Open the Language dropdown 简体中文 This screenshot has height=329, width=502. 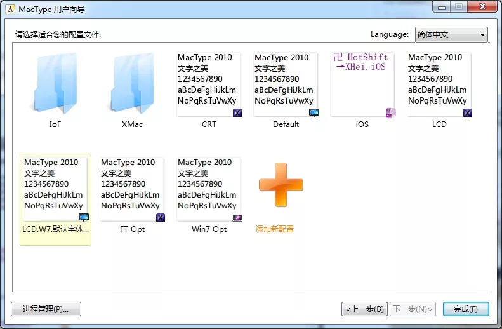pyautogui.click(x=451, y=34)
